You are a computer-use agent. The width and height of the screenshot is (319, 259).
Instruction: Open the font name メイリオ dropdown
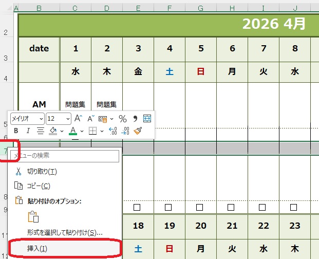click(39, 119)
